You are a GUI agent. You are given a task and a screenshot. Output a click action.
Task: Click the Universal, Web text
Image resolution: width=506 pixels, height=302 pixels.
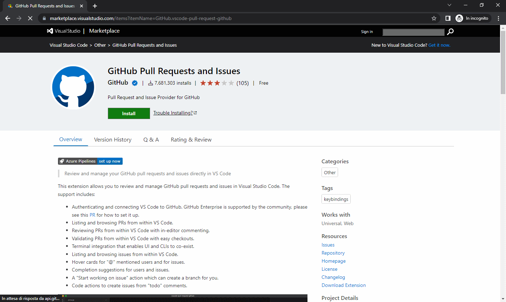pos(337,223)
